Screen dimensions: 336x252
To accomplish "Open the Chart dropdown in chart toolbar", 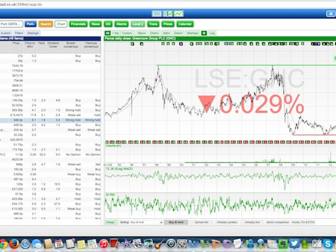I will click(x=154, y=33).
